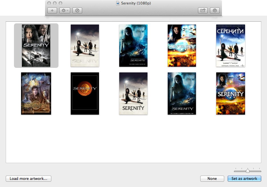
Task: Select the Russian СЕРЕНИТИ poster
Action: (230, 46)
